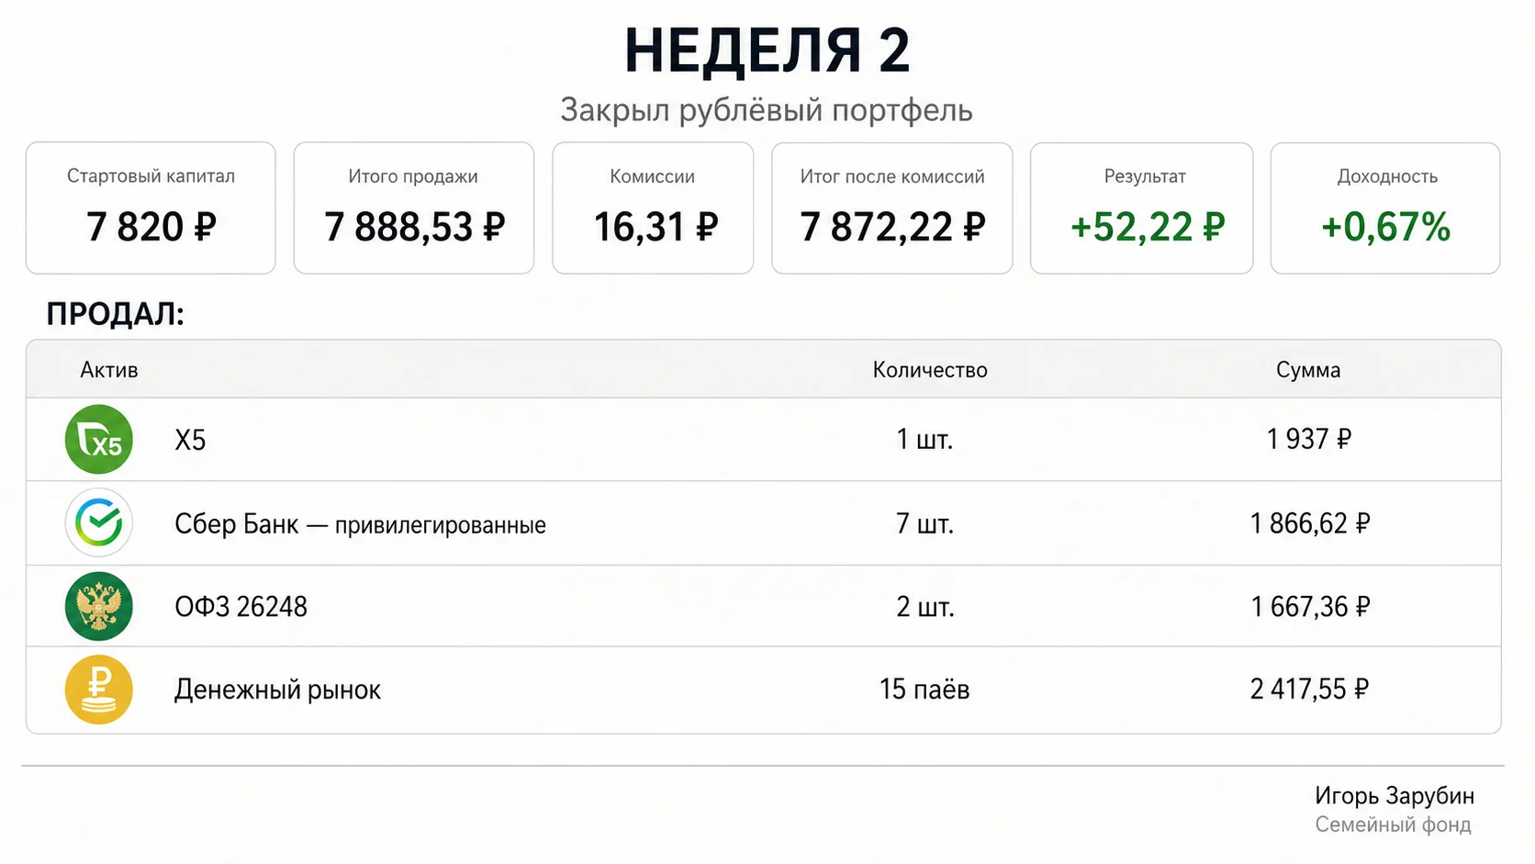Click the "ПРОДАЛ:" section heading
The width and height of the screenshot is (1535, 864).
click(116, 314)
